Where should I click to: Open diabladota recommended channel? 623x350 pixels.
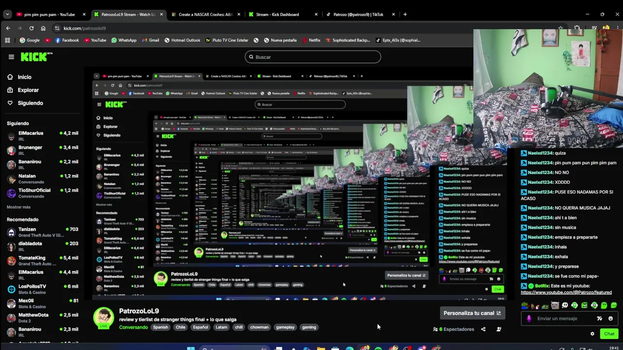point(43,246)
